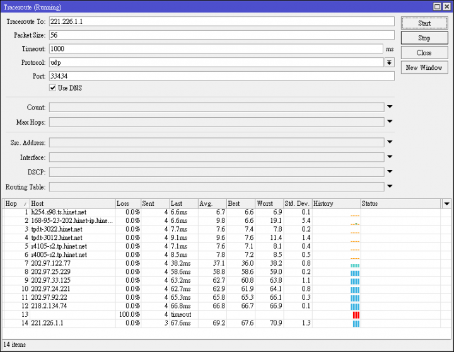Sort by the Hop column header
This screenshot has width=454, height=352.
(x=16, y=203)
